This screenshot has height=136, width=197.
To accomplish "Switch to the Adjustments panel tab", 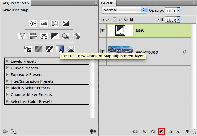I will coord(16,3).
